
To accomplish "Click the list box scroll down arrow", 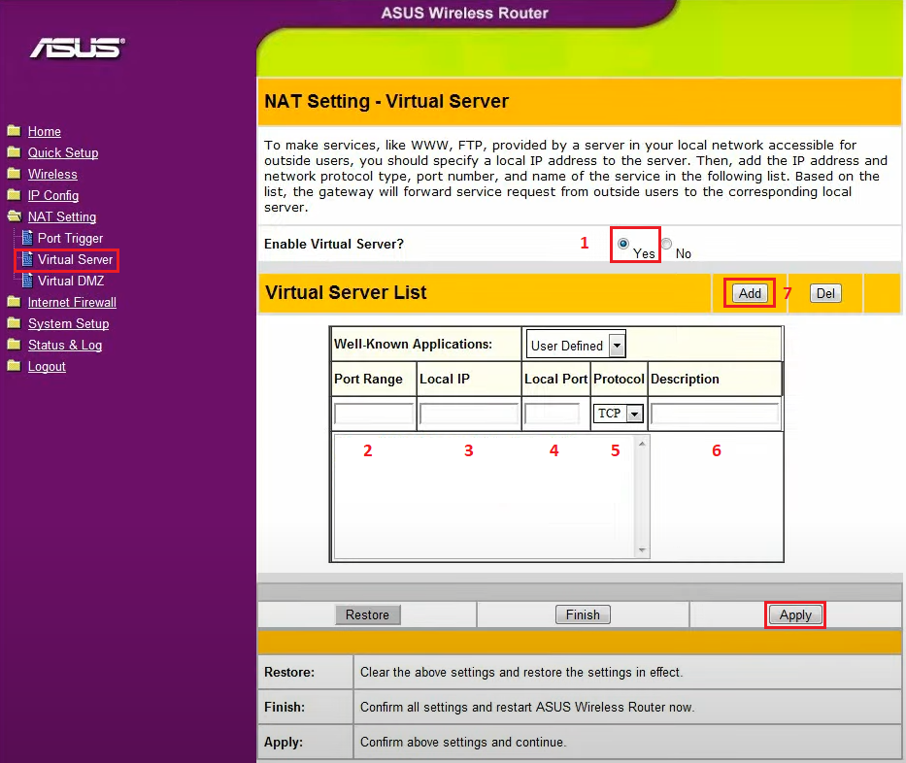I will point(641,550).
